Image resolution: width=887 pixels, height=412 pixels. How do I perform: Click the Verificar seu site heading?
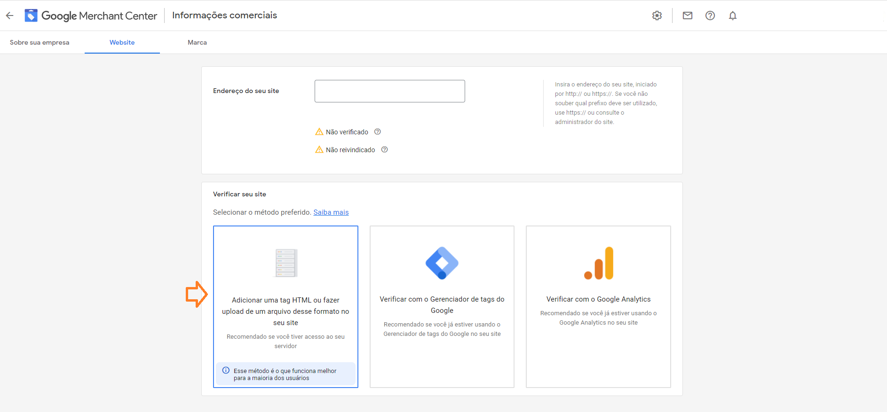[239, 194]
